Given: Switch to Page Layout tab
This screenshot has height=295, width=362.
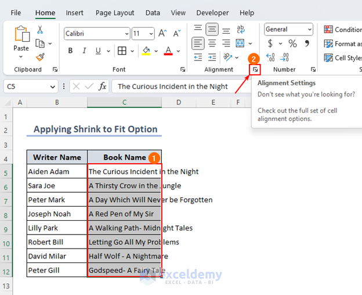Looking at the screenshot, I should click(x=115, y=13).
